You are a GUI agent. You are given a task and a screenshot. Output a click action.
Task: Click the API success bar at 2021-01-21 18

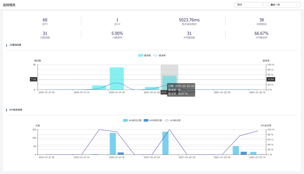coord(113,144)
